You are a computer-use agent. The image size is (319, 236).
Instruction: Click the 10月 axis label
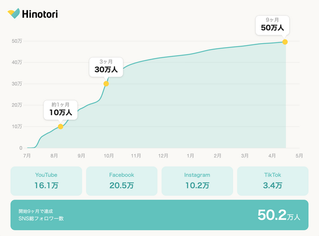(108, 156)
